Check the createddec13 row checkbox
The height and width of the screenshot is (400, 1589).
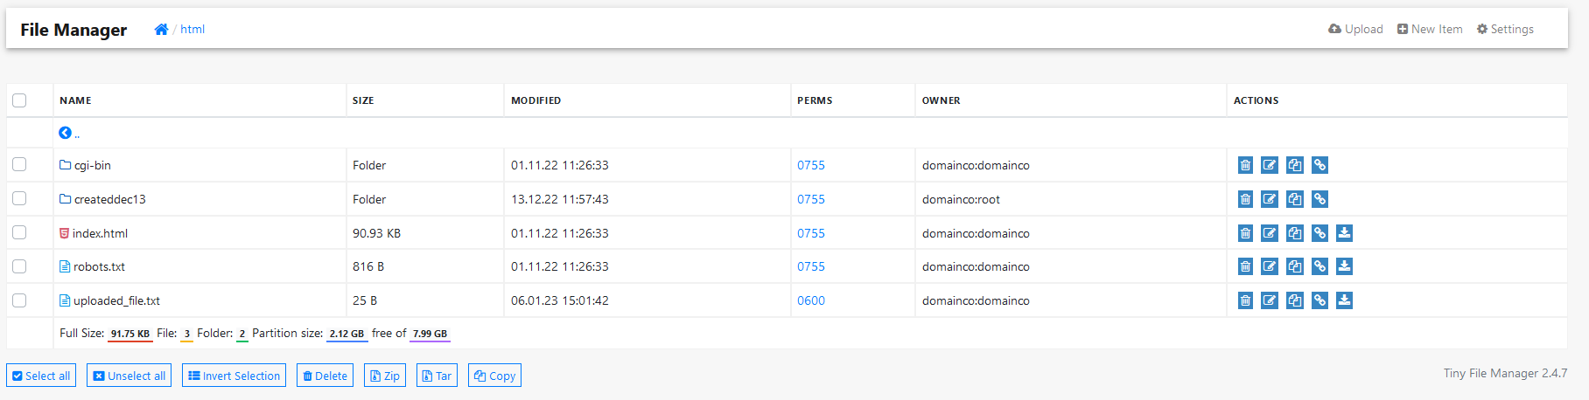coord(19,198)
